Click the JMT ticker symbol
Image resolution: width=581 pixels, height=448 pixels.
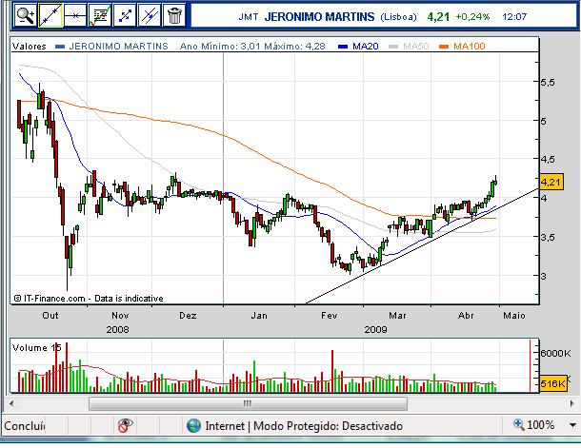tap(249, 17)
